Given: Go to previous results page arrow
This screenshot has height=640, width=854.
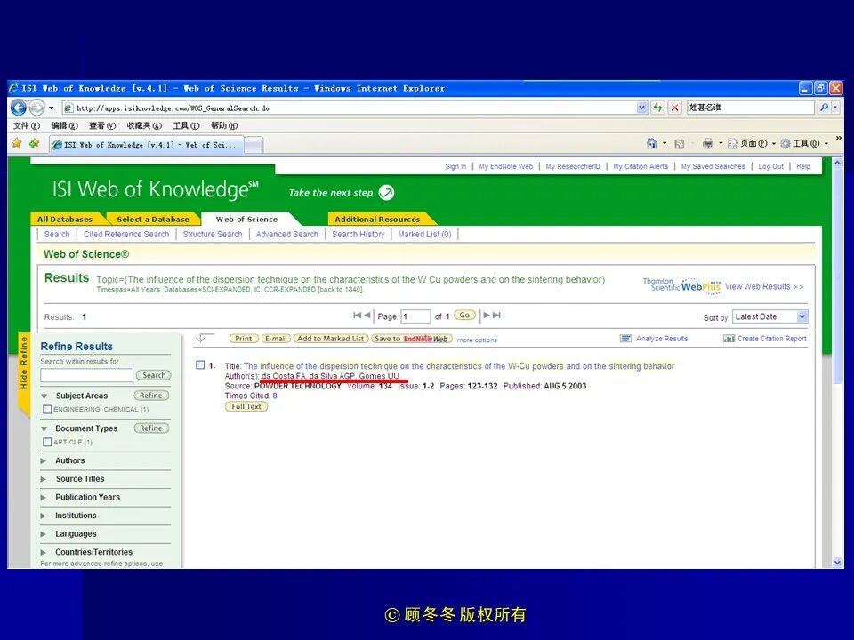Looking at the screenshot, I should (x=367, y=315).
